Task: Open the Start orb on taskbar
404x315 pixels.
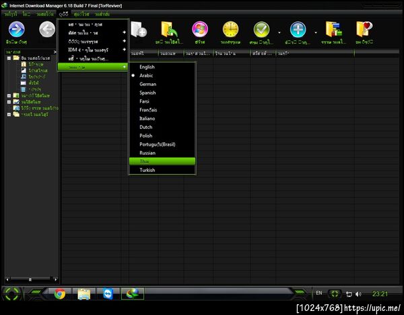Action: coord(11,294)
